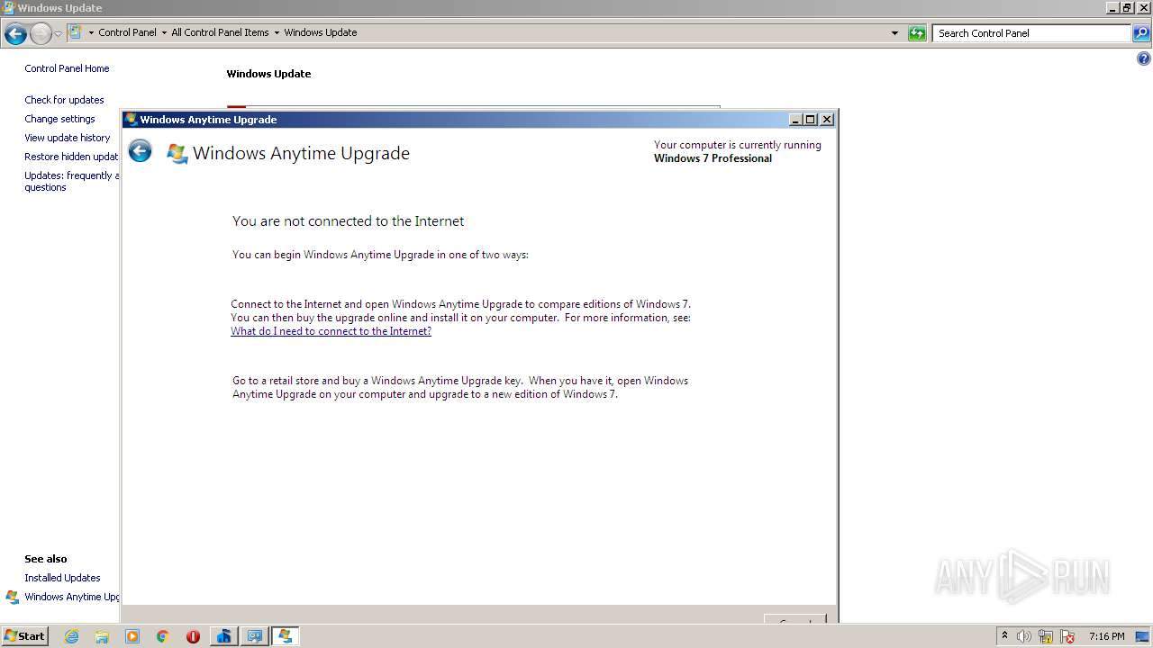This screenshot has width=1153, height=648.
Task: Click the magnifier search icon
Action: click(1141, 33)
